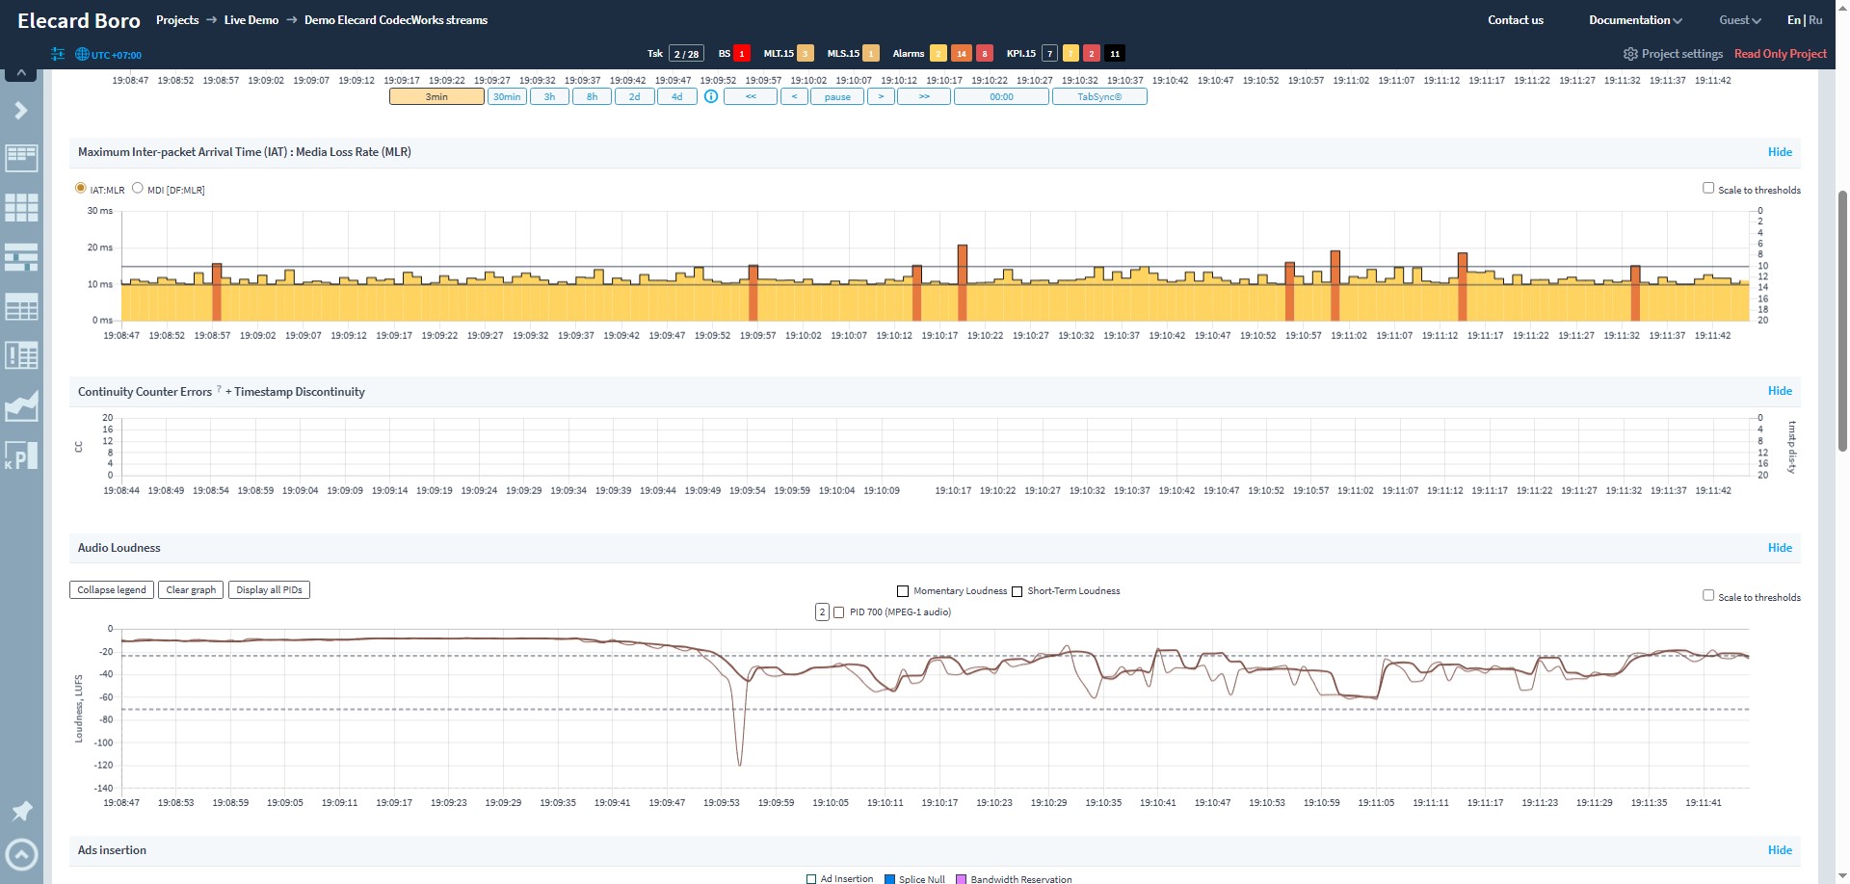Open the Project settings gear

tap(1630, 54)
